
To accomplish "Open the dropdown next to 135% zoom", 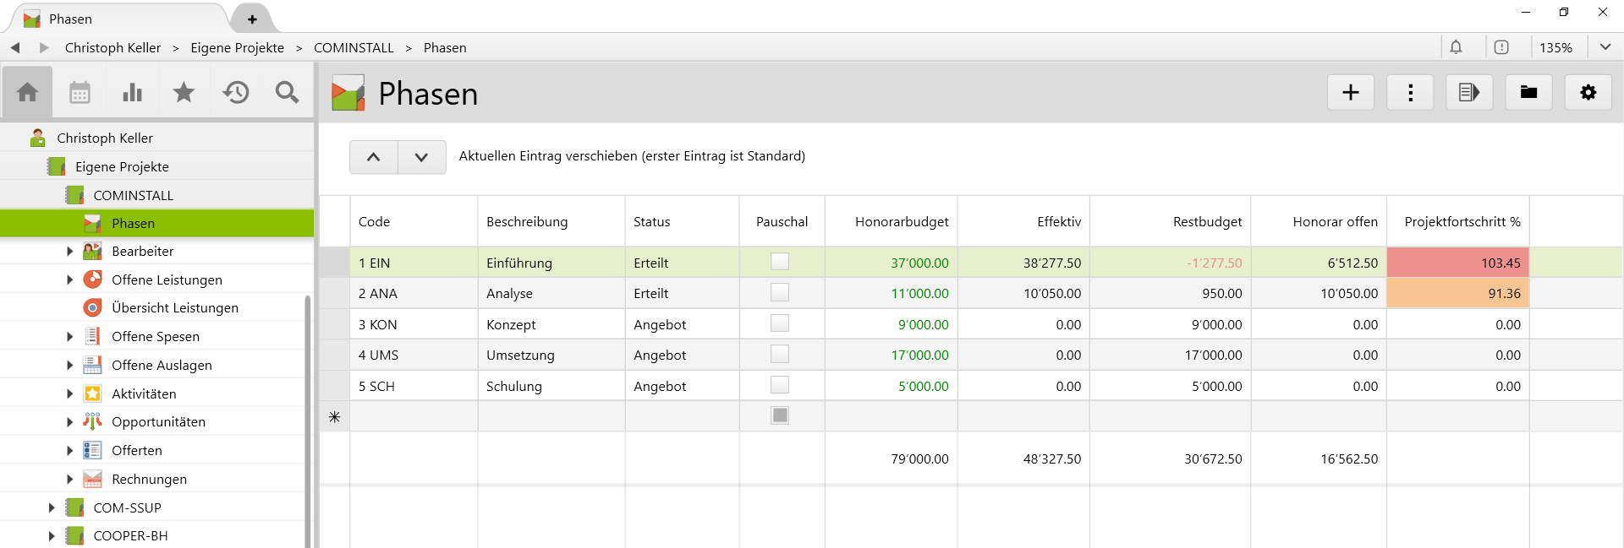I will [1605, 47].
